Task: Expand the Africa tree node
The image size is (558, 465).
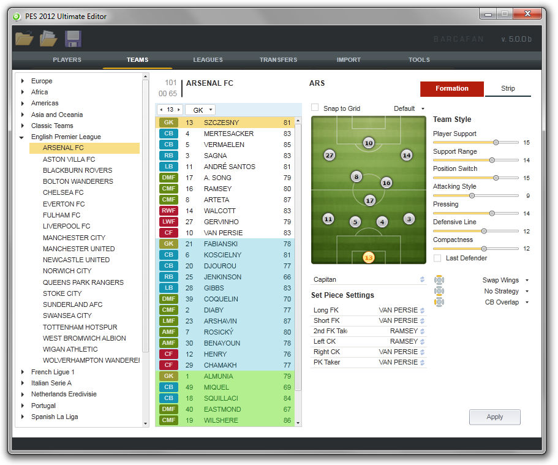Action: point(23,92)
